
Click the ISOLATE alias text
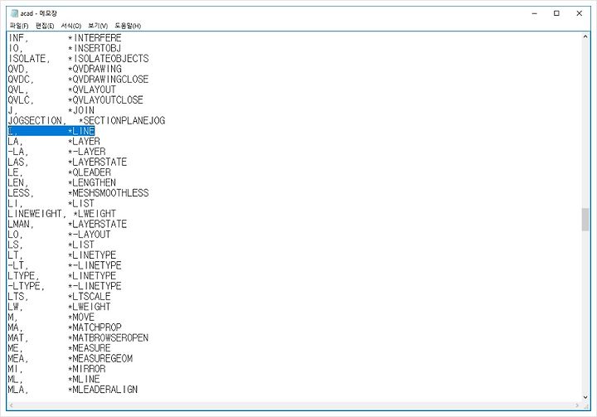tap(28, 59)
